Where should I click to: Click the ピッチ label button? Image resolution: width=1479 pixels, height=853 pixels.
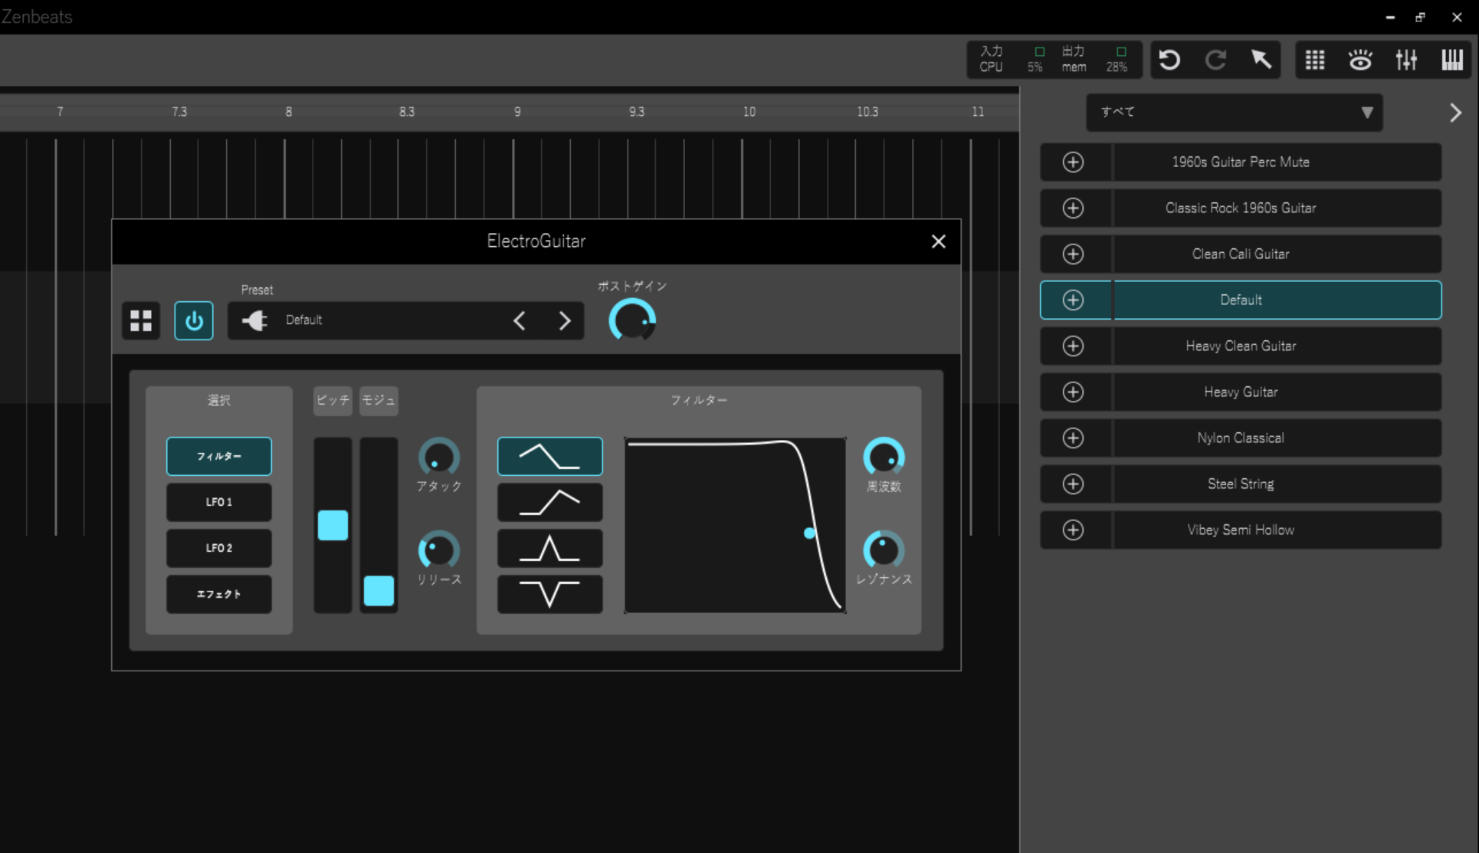click(333, 400)
